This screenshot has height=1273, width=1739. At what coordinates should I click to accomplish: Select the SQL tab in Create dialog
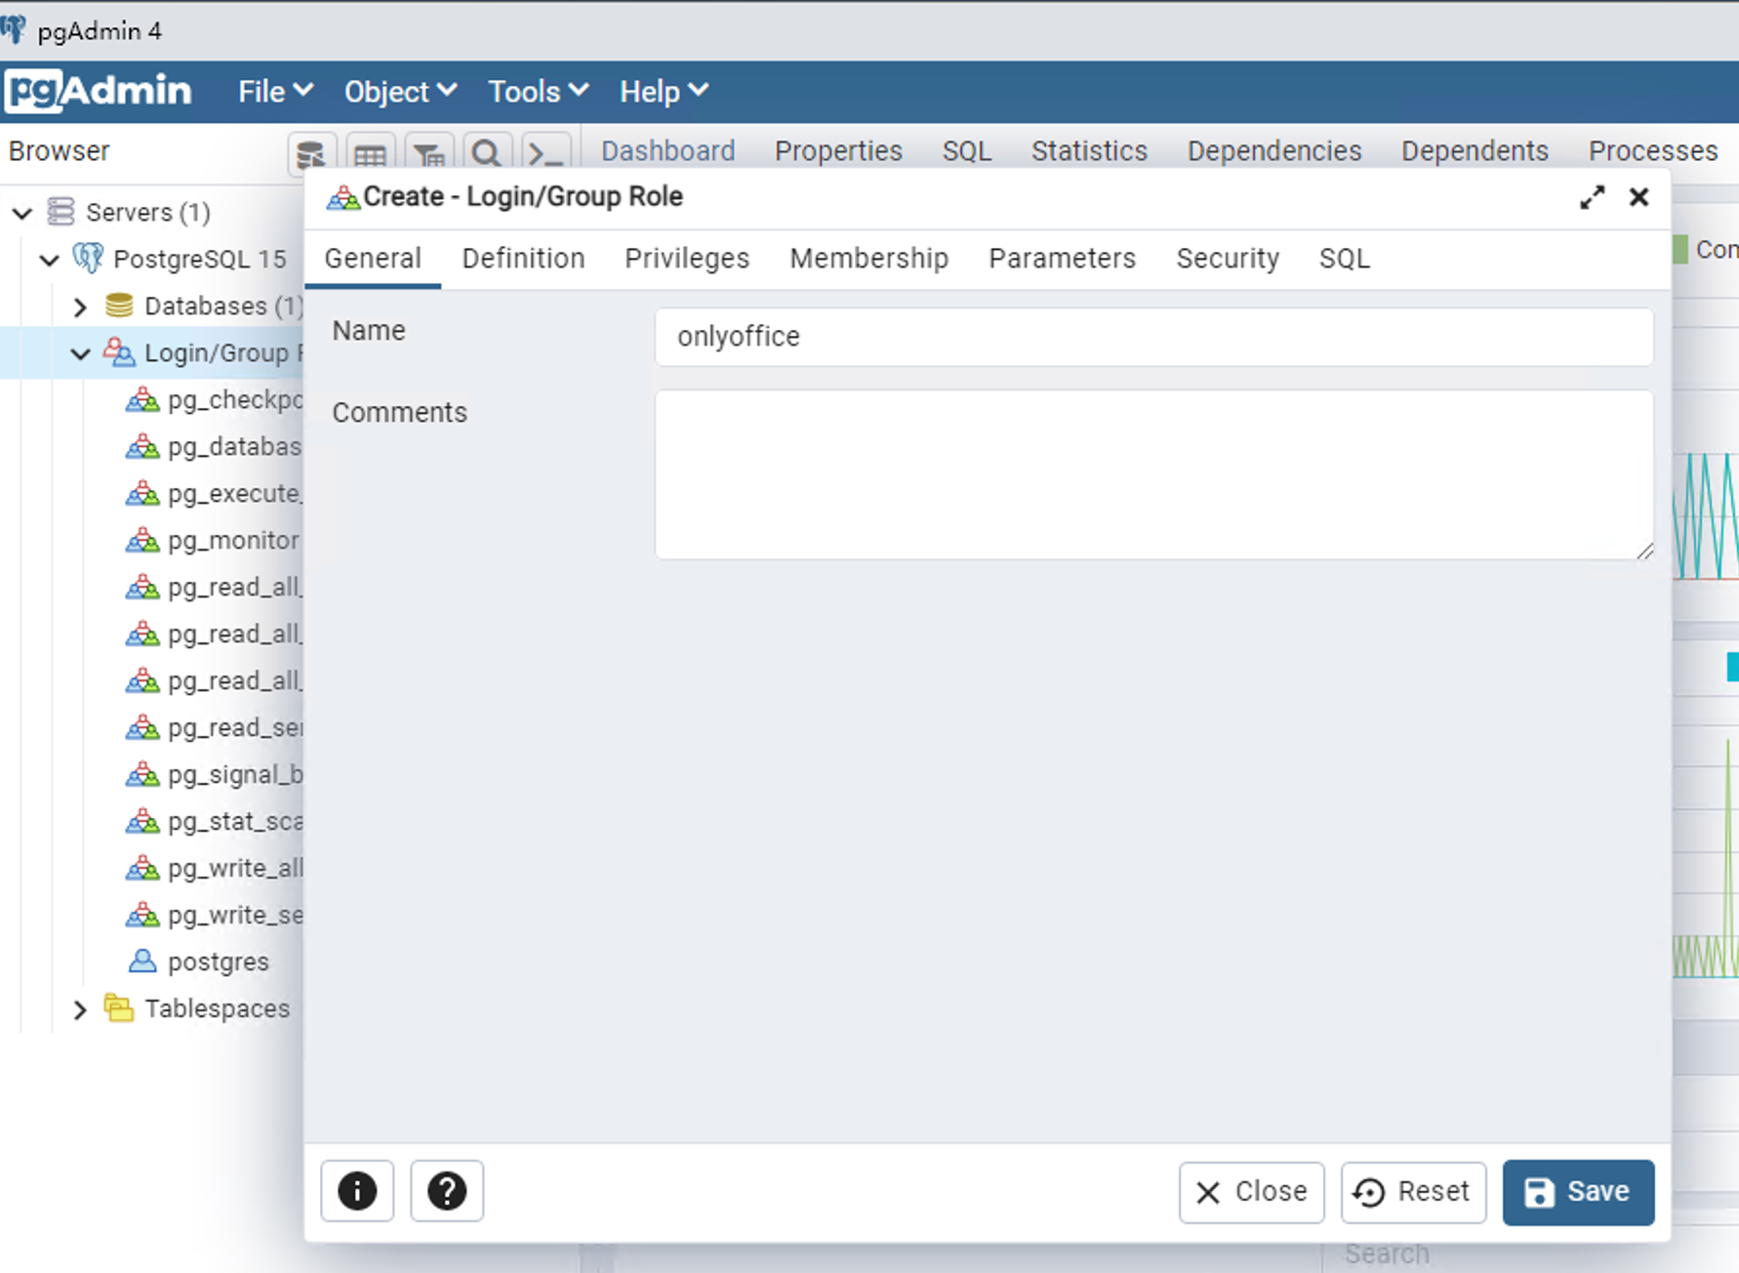click(x=1345, y=259)
